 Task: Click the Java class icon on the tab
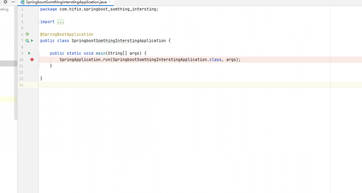tap(22, 2)
